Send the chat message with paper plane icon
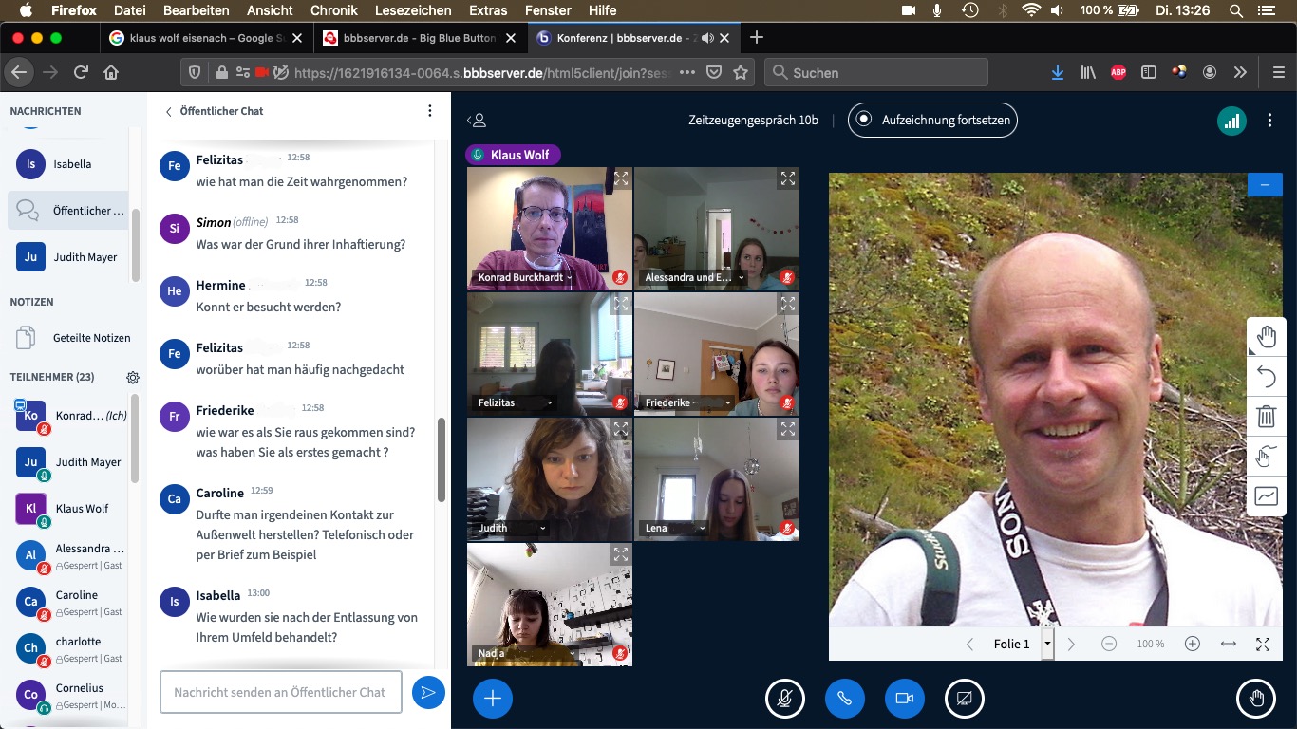This screenshot has height=729, width=1297. (428, 693)
